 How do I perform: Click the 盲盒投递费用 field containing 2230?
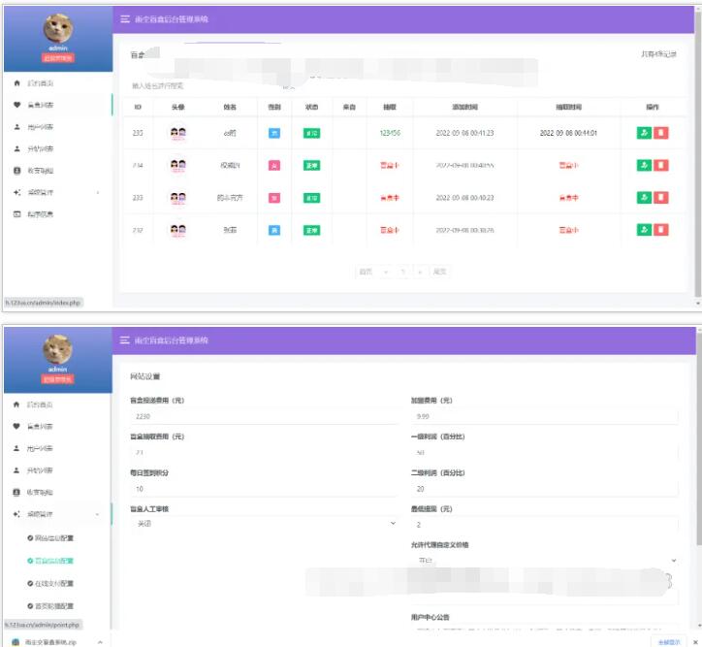[263, 416]
